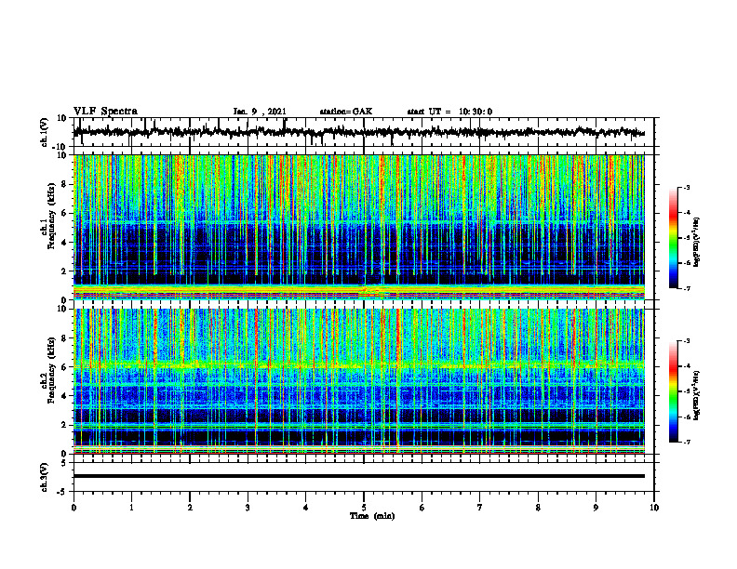Click time axis tick label "5"
Image resolution: width=737 pixels, height=569 pixels.
364,508
